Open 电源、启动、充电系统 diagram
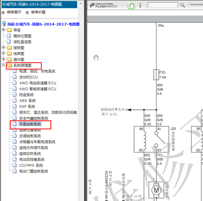This screenshot has width=203, height=201. pyautogui.click(x=37, y=71)
